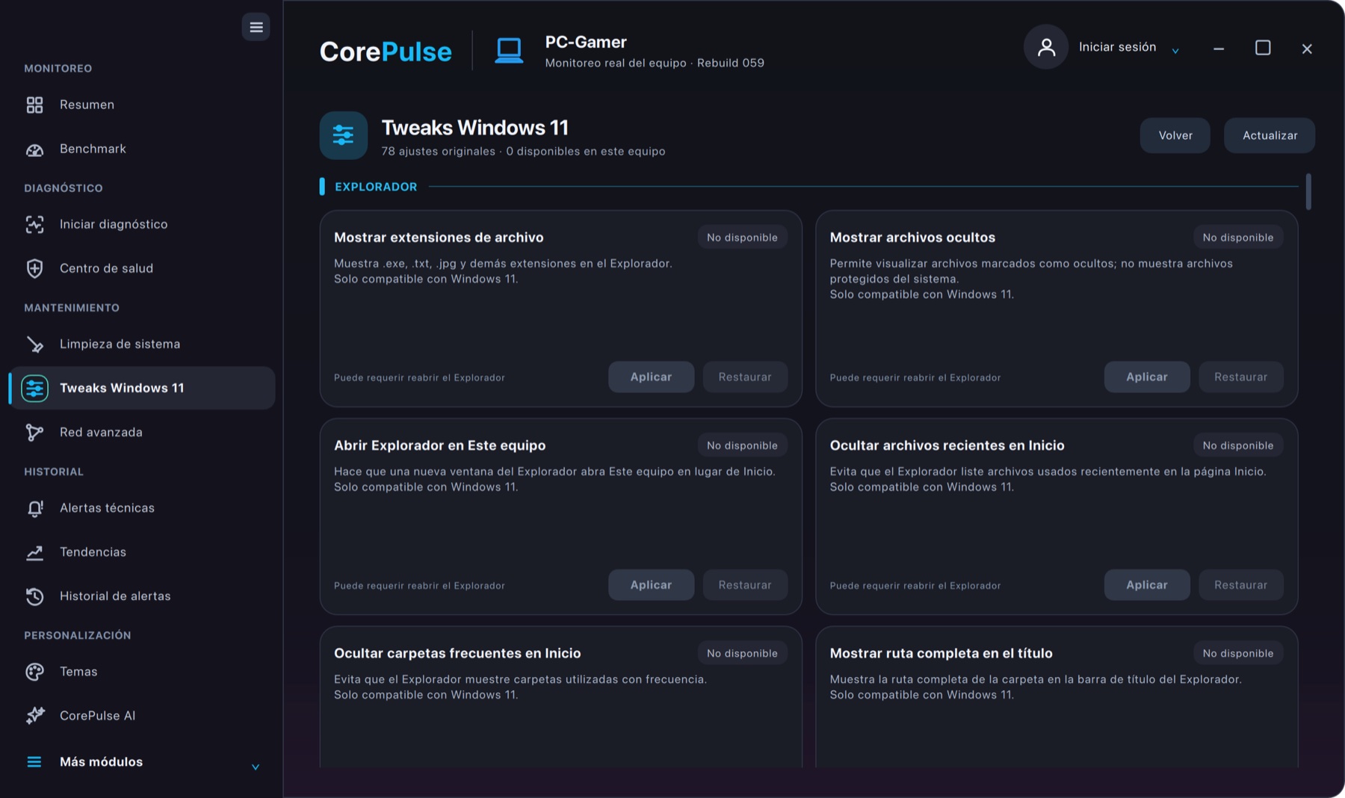Click the Actualizar button
The width and height of the screenshot is (1345, 798).
(x=1270, y=135)
